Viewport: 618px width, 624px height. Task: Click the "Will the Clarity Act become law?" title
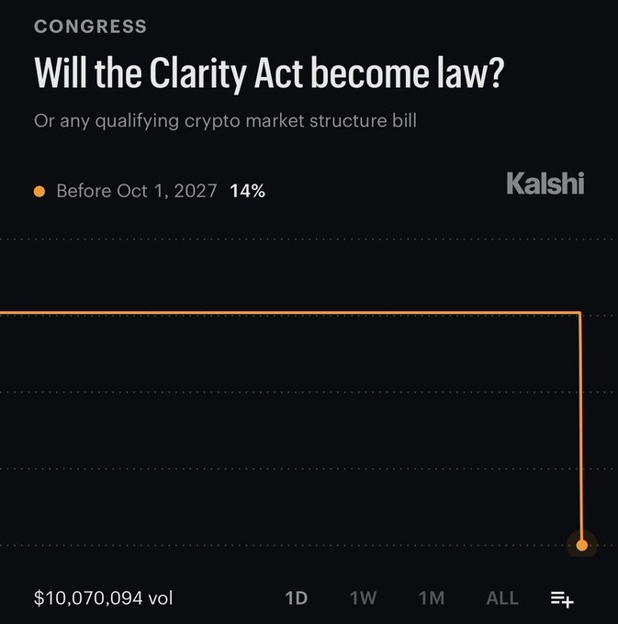coord(269,73)
